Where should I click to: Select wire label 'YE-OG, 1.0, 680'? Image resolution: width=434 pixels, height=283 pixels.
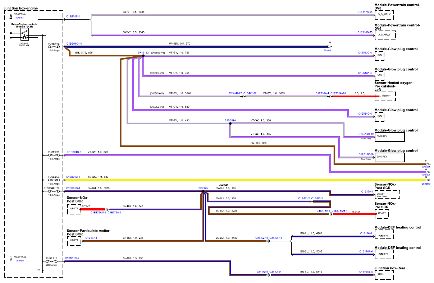point(98,177)
